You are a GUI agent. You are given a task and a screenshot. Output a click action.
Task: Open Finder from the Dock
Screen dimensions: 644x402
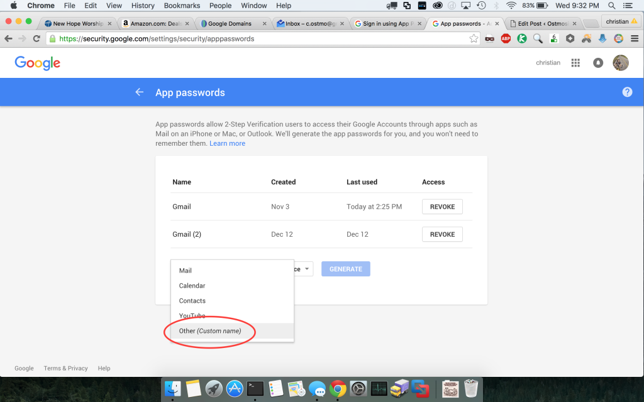pos(173,388)
